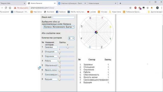The image size is (163, 92).
Task: Click 'Яркость жизни' in the results table
Action: click(x=90, y=77)
